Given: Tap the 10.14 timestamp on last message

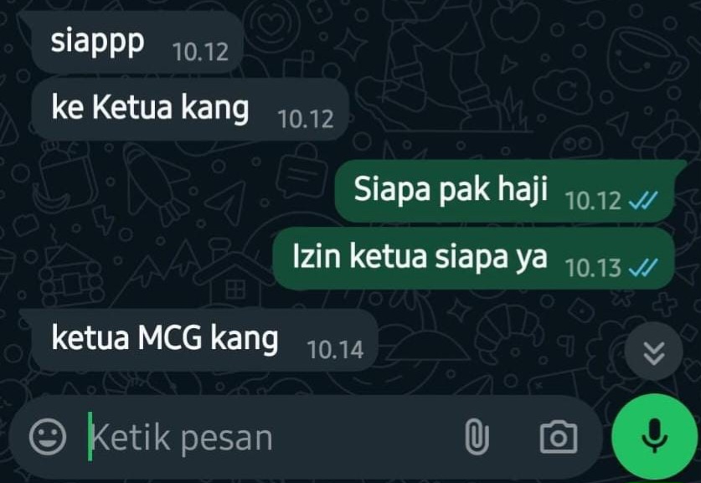Looking at the screenshot, I should [335, 349].
